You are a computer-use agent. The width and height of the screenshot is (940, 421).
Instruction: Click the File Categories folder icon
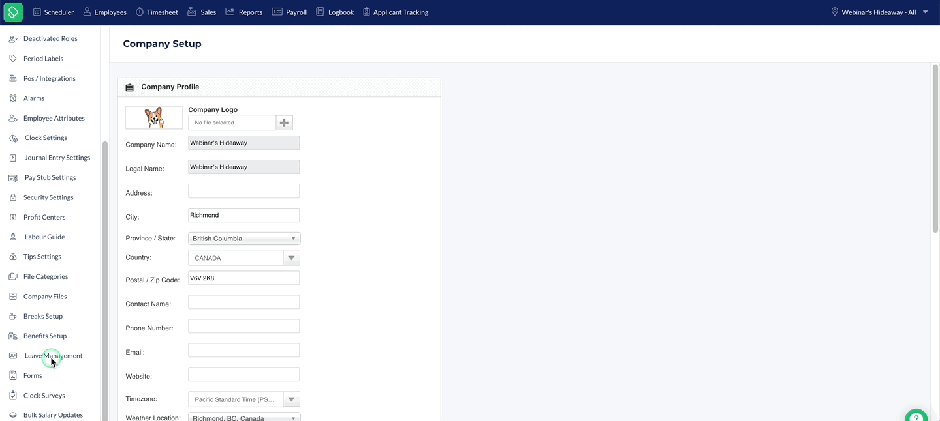point(13,276)
